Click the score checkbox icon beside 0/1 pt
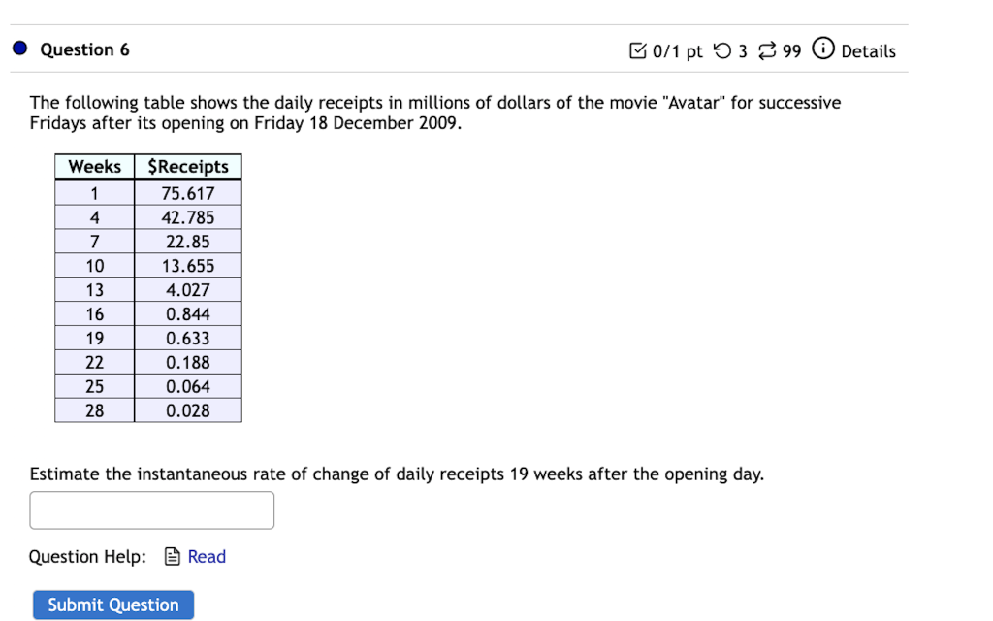This screenshot has height=621, width=993. [x=639, y=50]
